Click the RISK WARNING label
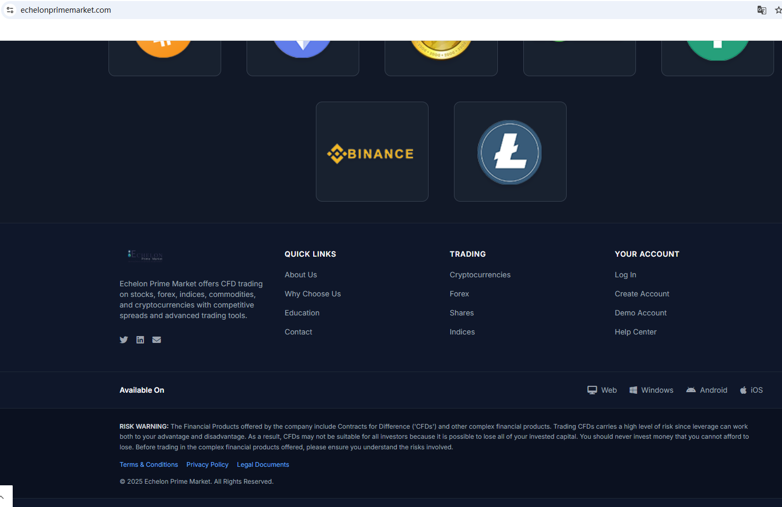Screen dimensions: 782x507 [144, 427]
